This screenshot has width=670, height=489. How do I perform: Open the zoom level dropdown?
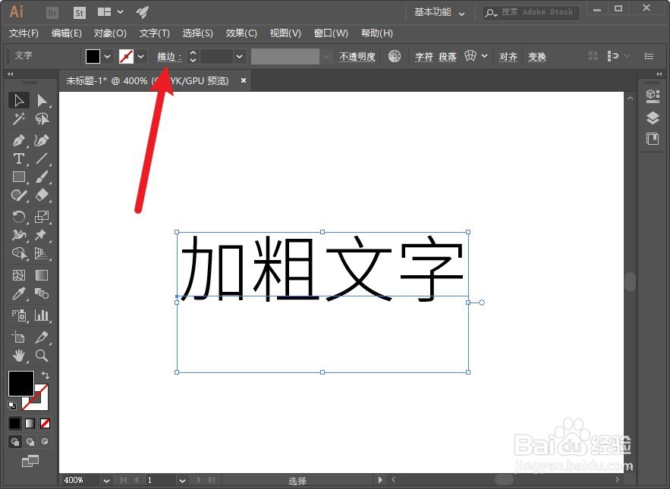point(106,481)
